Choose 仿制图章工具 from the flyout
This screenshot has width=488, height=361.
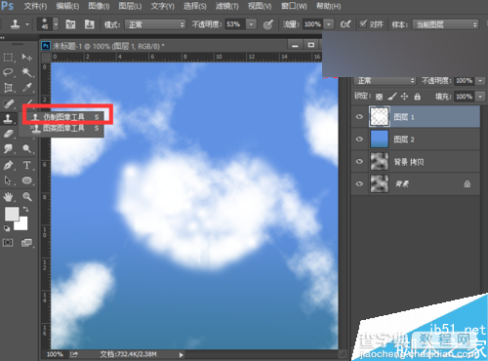click(64, 117)
